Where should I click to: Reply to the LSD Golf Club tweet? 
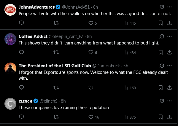point(21,87)
